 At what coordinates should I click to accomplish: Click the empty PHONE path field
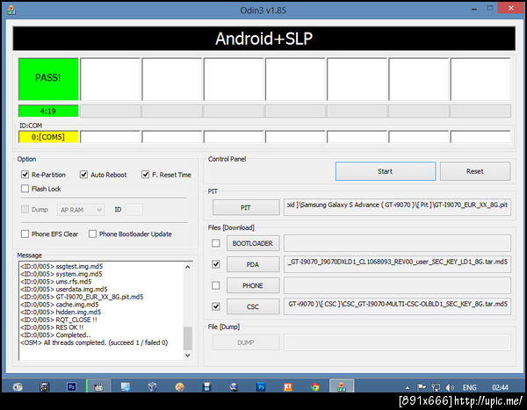pos(397,285)
